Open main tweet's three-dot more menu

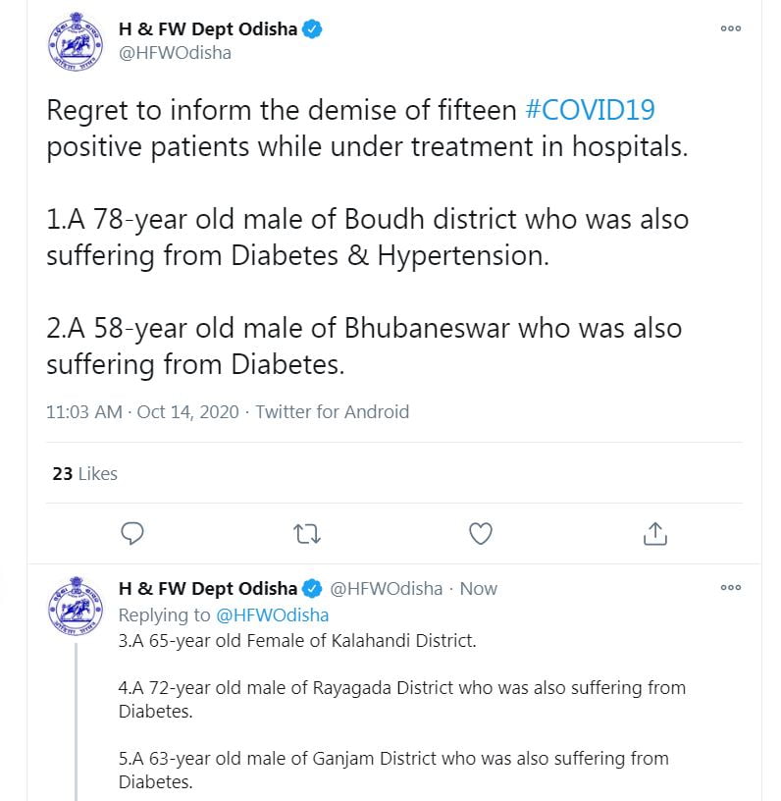pyautogui.click(x=731, y=29)
